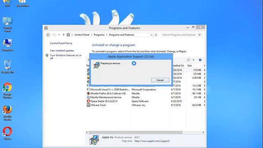
Task: Expand the address bar history dropdown
Action: tap(151, 35)
